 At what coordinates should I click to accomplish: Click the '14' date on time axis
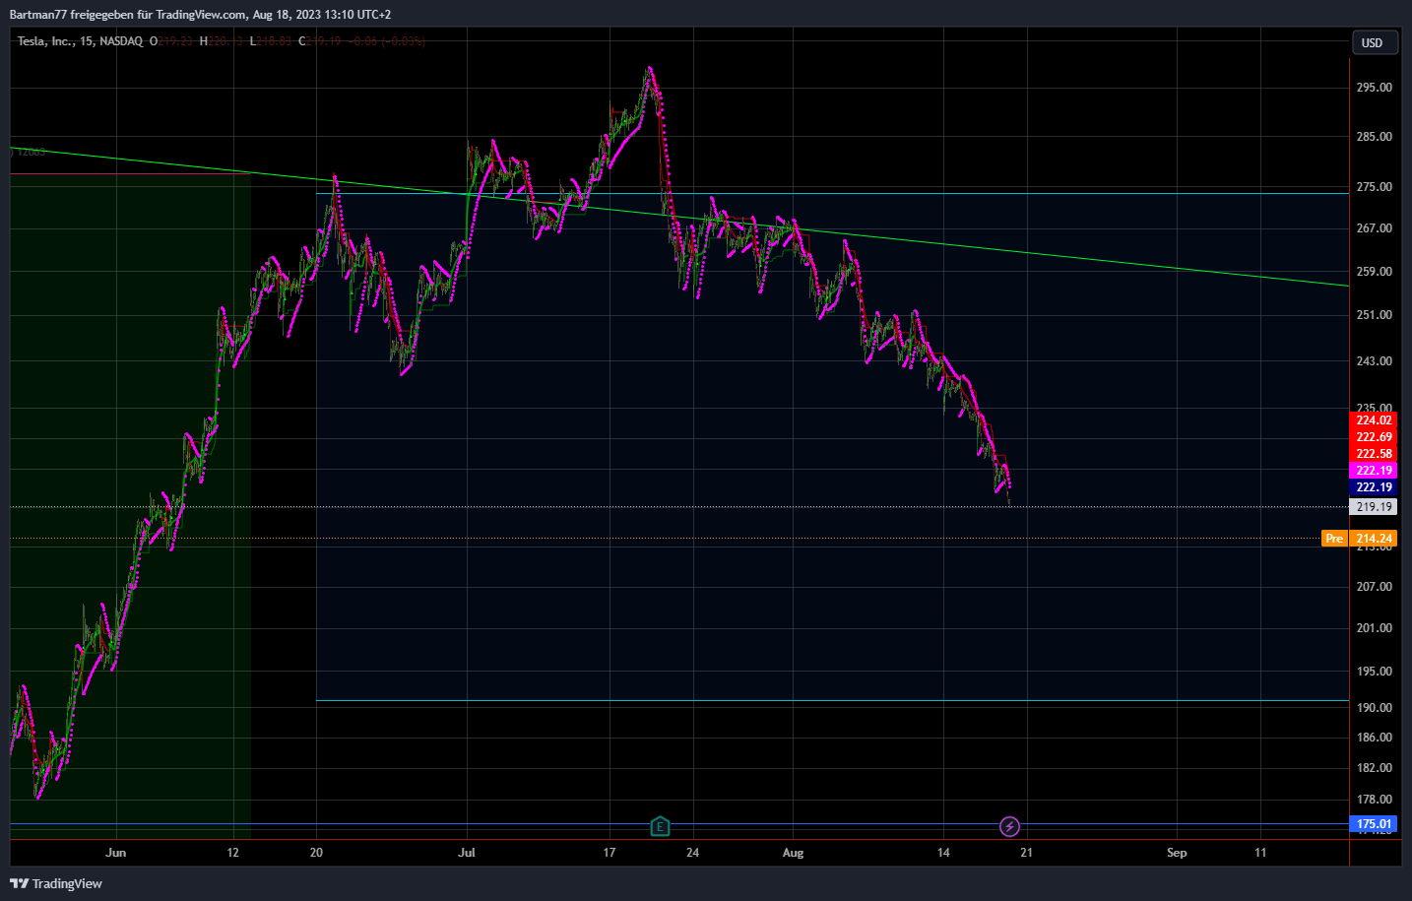(x=943, y=853)
